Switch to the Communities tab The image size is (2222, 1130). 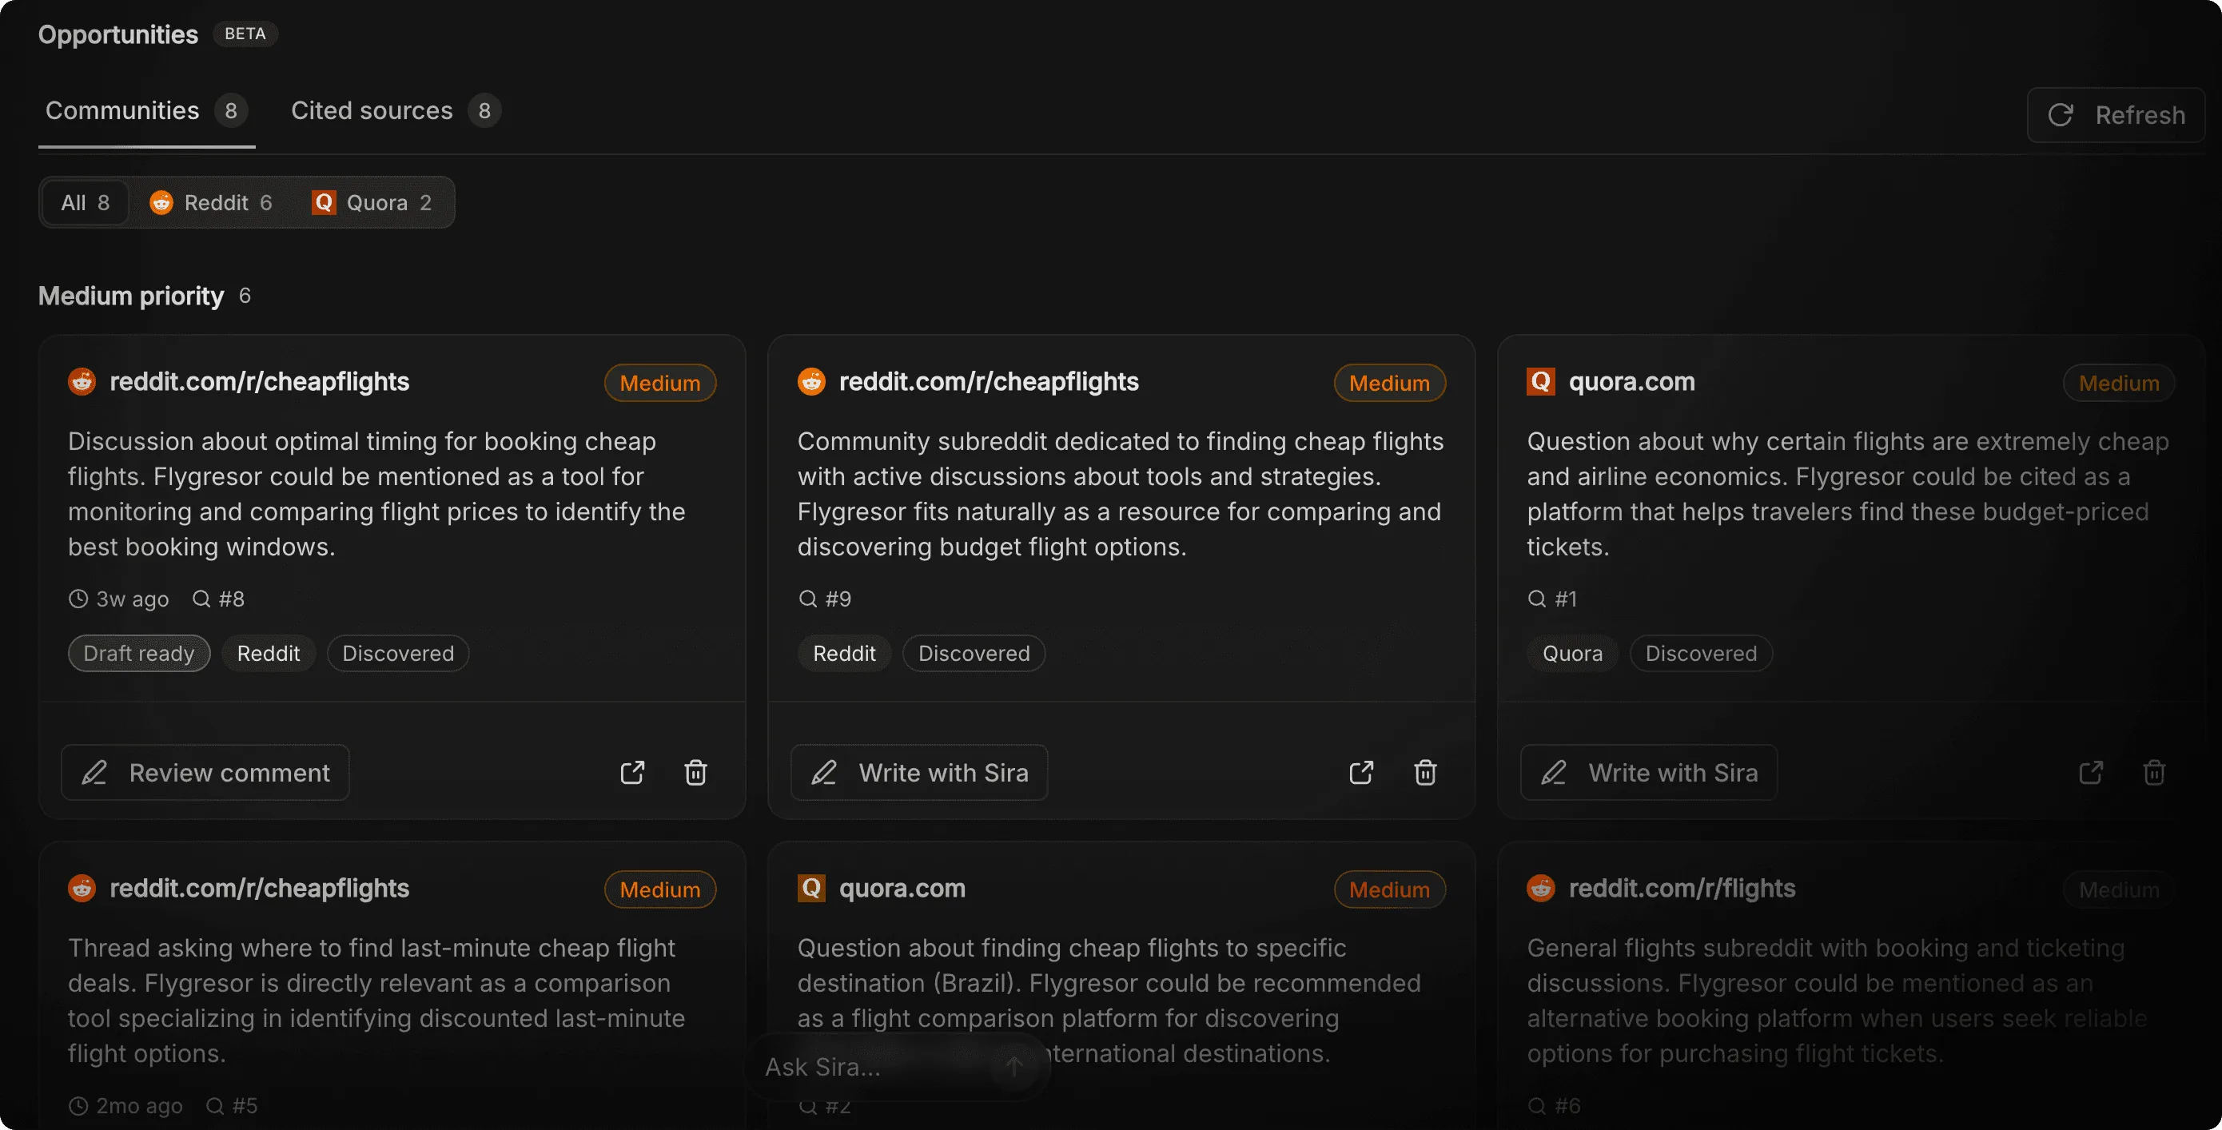(146, 110)
